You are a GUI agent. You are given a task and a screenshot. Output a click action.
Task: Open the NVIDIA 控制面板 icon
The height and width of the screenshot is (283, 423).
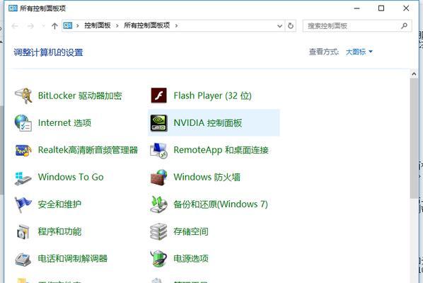point(158,123)
